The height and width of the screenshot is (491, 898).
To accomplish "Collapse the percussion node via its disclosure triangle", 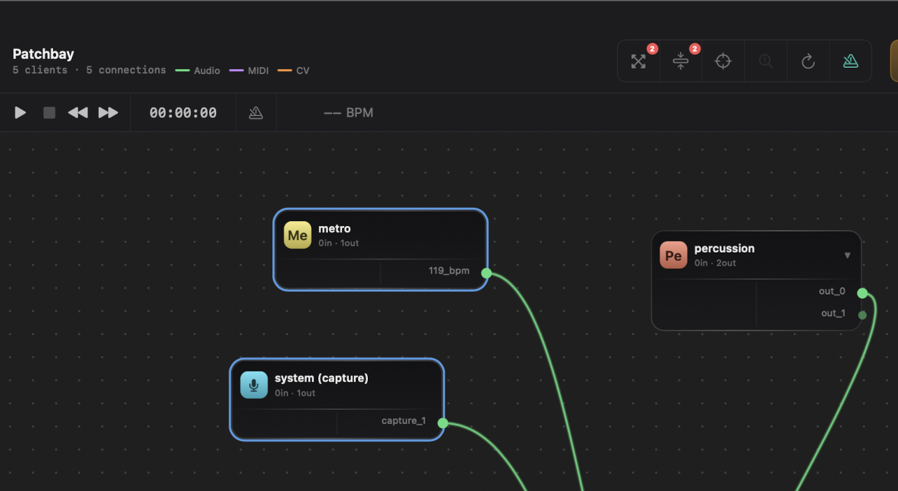I will (847, 255).
